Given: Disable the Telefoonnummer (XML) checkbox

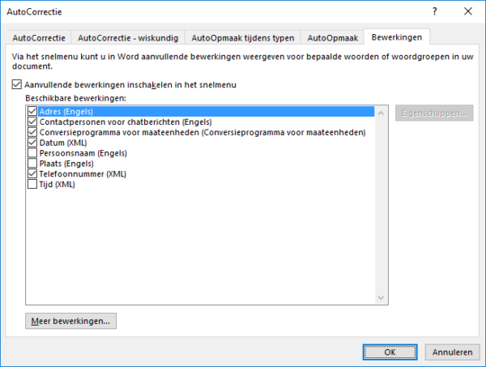Looking at the screenshot, I should point(32,174).
